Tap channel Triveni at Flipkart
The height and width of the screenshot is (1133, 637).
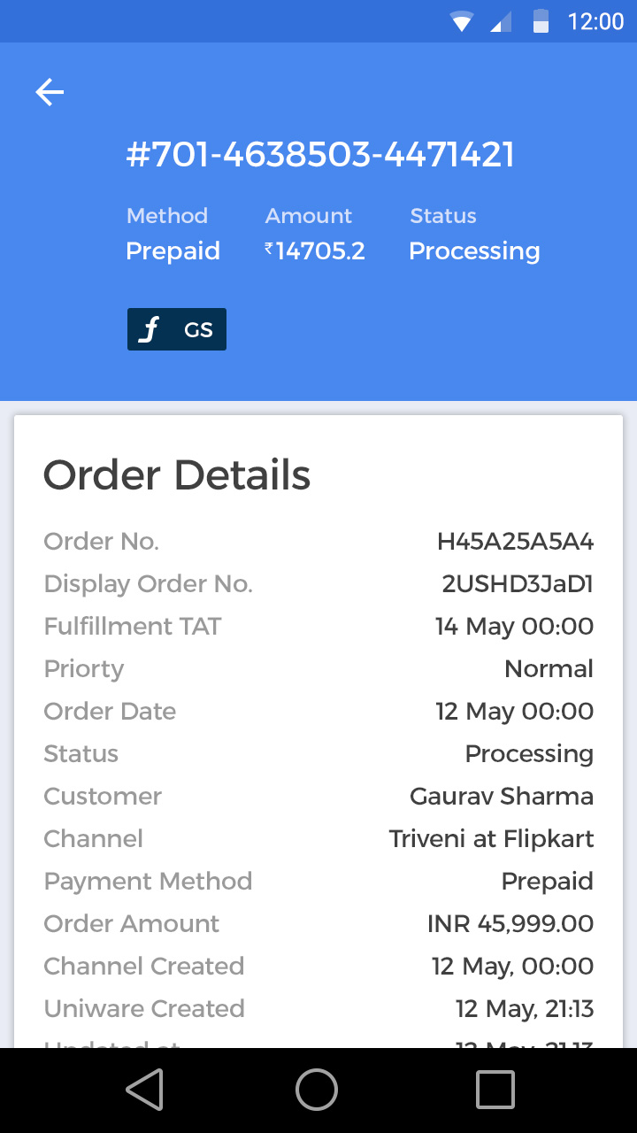(491, 839)
